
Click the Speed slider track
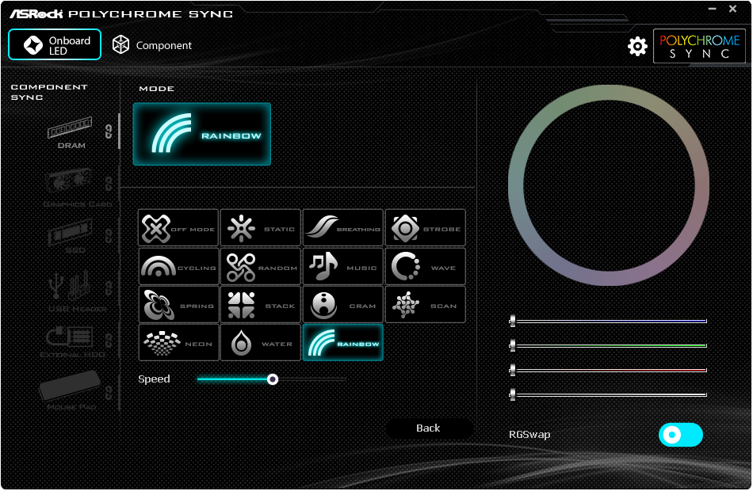point(271,379)
